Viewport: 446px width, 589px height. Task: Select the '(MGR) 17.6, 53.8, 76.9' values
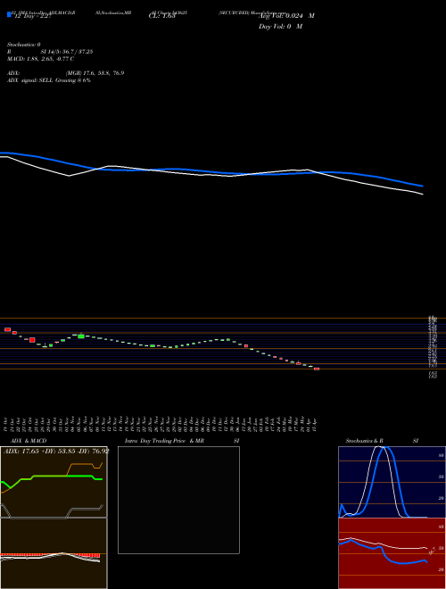coord(95,73)
